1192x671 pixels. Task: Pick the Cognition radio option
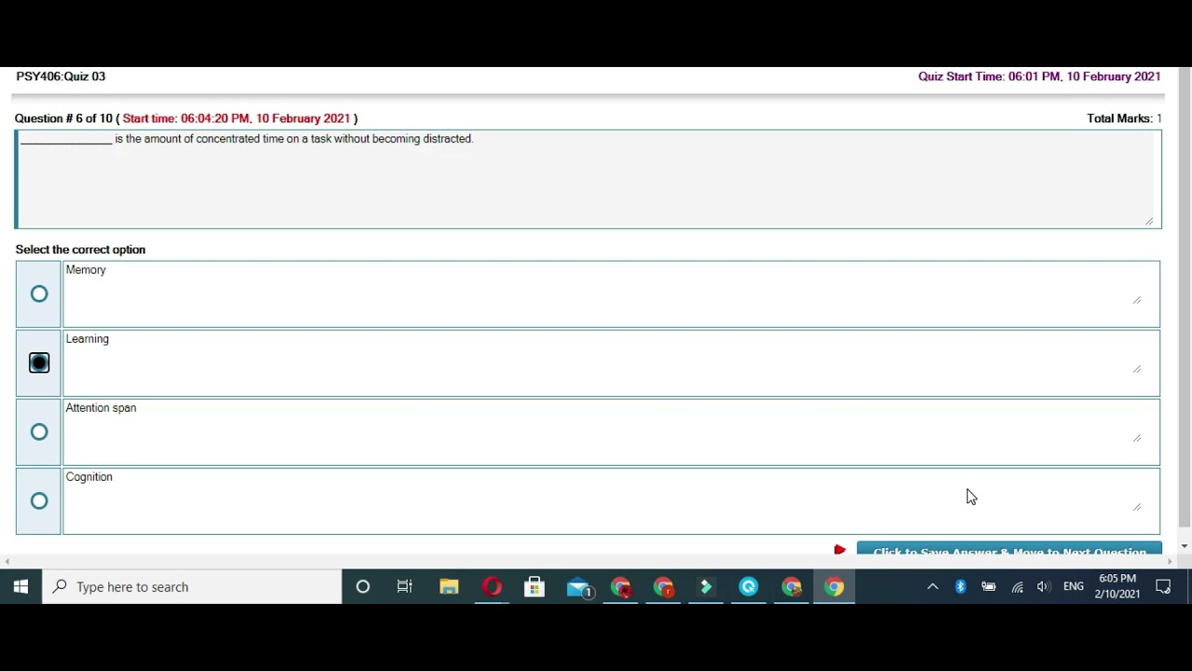tap(39, 500)
